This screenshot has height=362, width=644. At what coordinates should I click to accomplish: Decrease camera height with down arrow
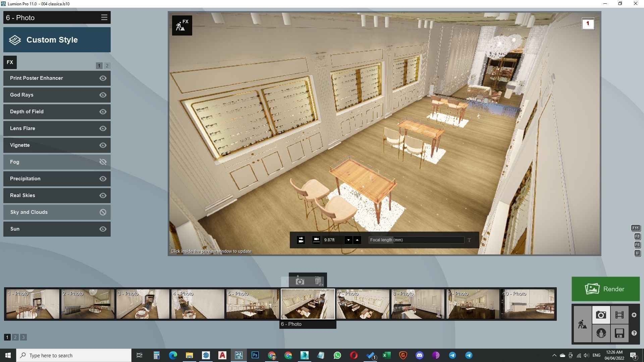coord(348,240)
